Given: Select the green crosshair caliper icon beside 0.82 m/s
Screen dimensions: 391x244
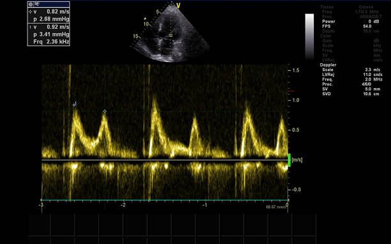Looking at the screenshot, I should [31, 11].
